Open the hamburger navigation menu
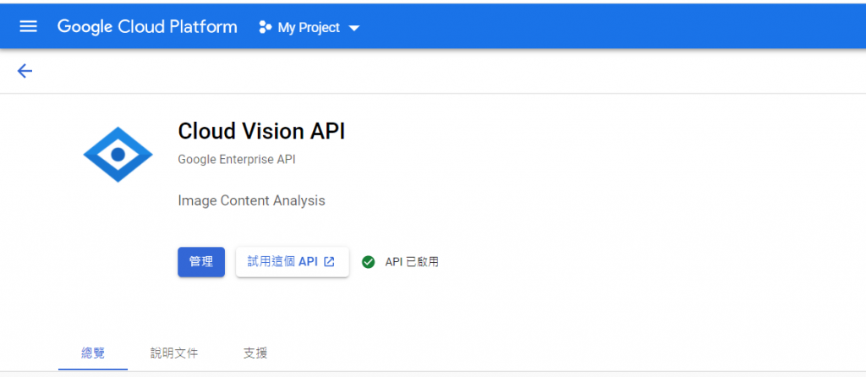The width and height of the screenshot is (866, 377). (x=28, y=26)
